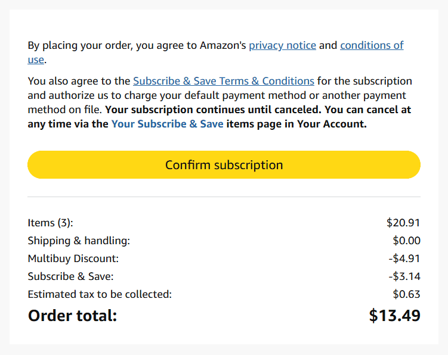Click the $20.91 items amount
448x355 pixels.
(x=403, y=223)
